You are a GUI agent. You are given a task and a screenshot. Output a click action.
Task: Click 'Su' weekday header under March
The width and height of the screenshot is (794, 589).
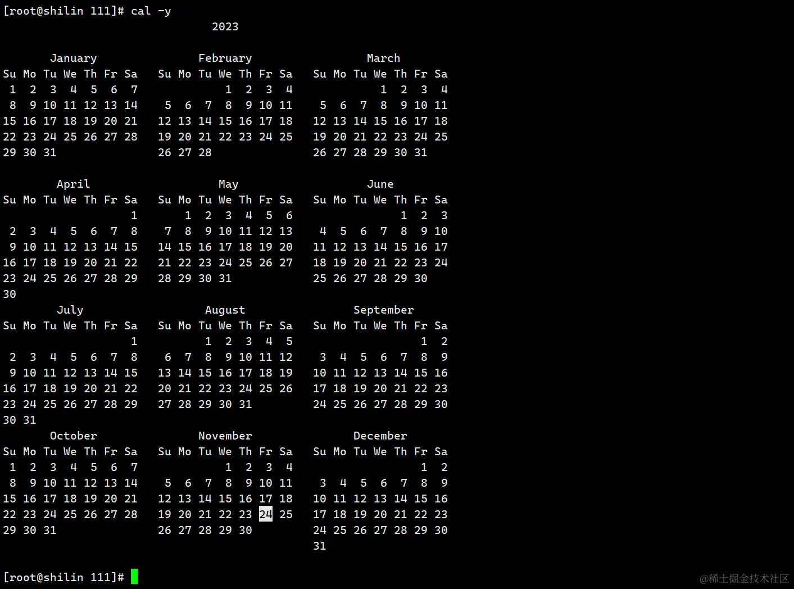pos(320,74)
